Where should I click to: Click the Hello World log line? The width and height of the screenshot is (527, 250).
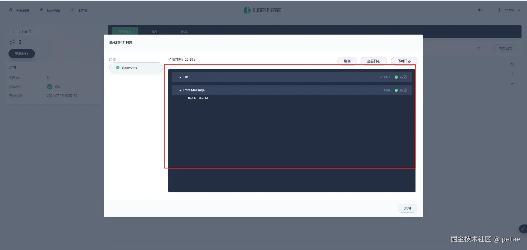pyautogui.click(x=198, y=98)
